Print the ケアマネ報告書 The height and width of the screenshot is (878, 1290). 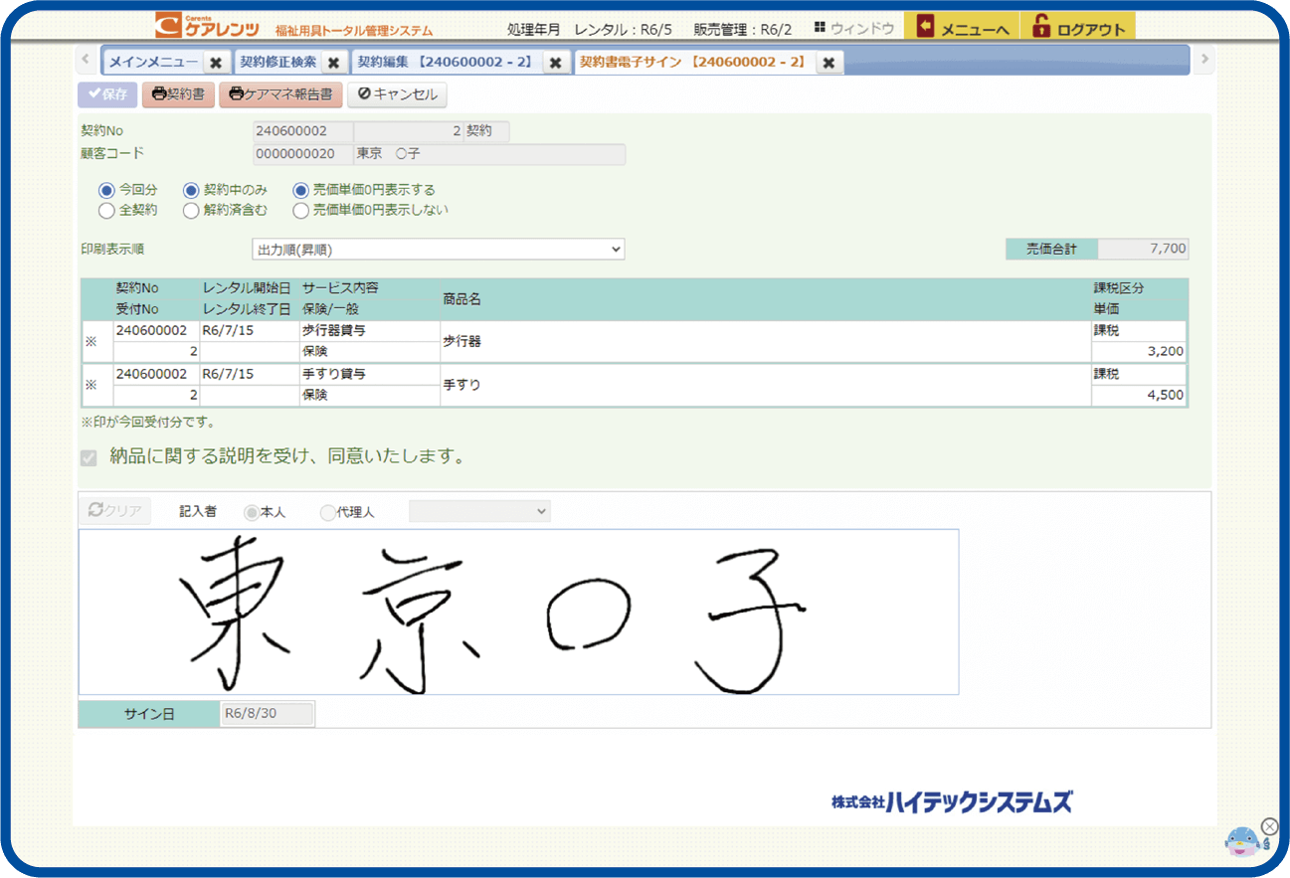(280, 94)
